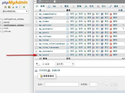Click search icon for wp_term_relationships row
Screen dimensions: 125x93
85,44
